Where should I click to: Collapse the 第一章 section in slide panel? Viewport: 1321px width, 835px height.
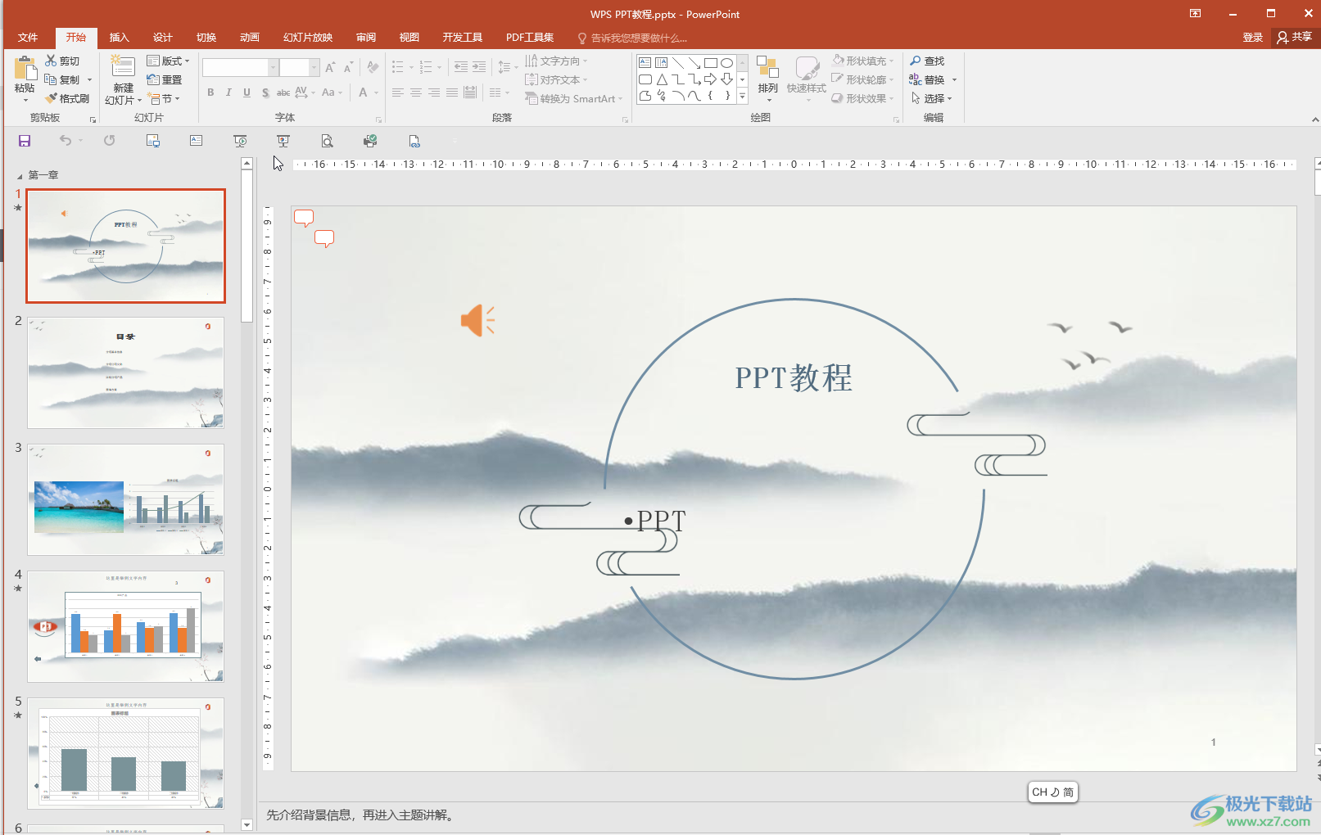point(20,175)
